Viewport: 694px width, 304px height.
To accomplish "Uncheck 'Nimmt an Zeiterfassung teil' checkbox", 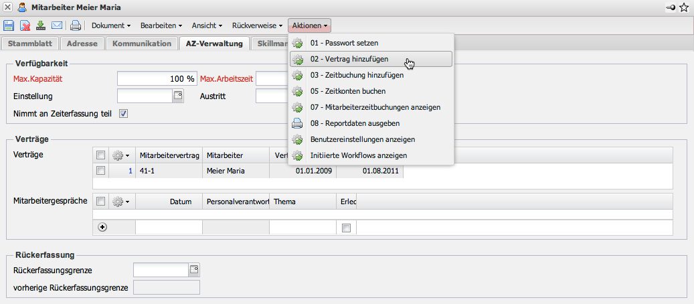I will coord(123,113).
